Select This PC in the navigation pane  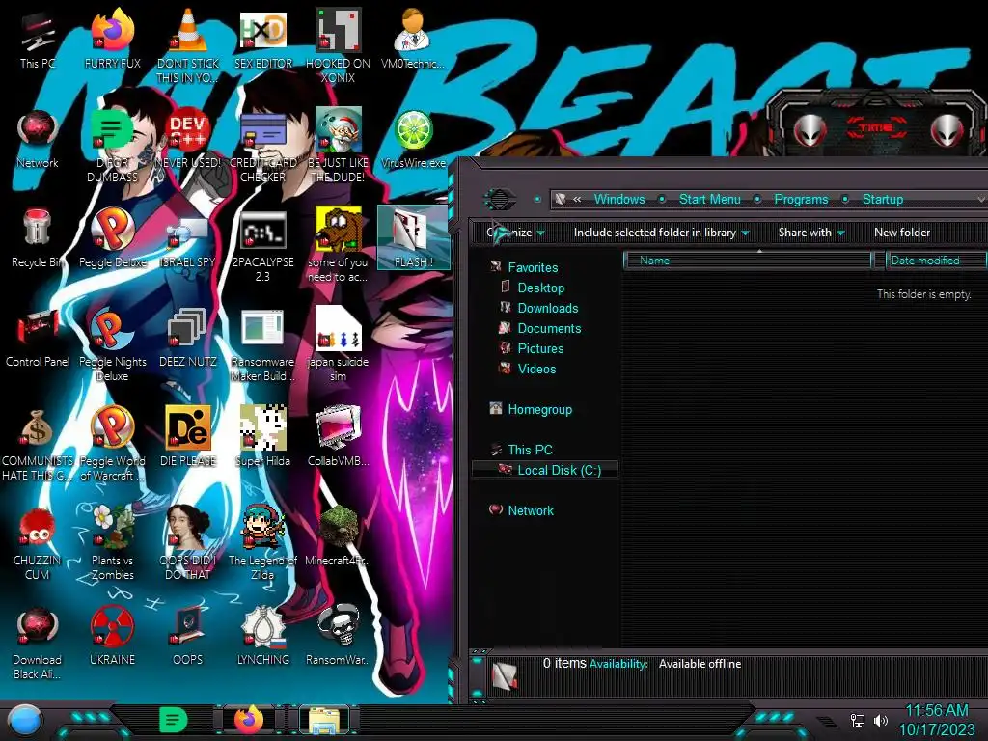(x=530, y=450)
